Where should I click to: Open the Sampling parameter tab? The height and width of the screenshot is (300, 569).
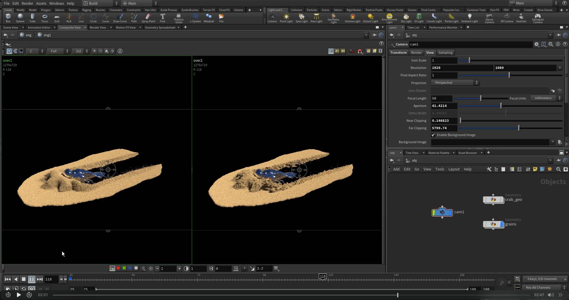(445, 53)
